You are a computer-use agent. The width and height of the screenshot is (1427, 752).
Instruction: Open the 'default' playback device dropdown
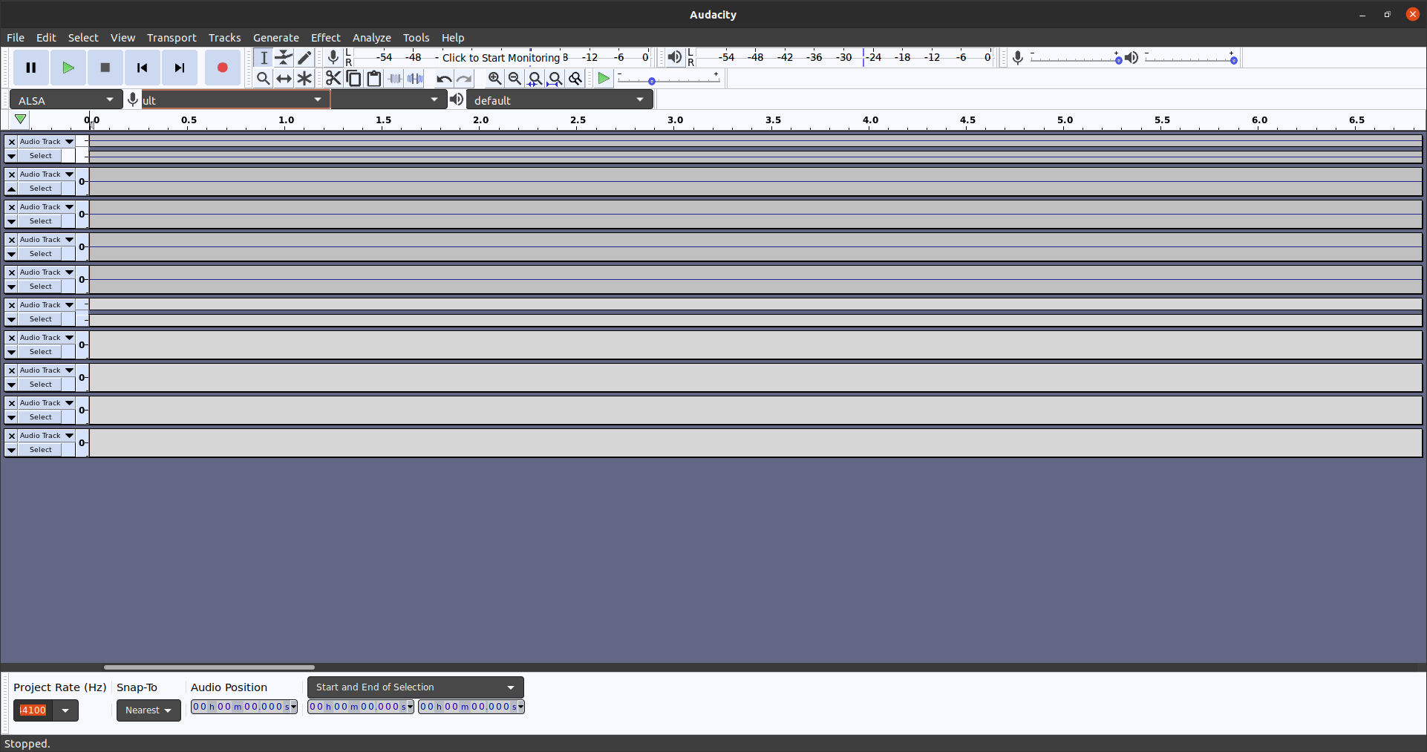(560, 99)
